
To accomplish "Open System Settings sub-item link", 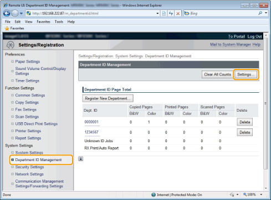I will coord(29,153).
